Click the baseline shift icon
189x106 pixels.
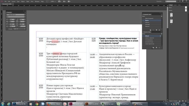(7, 26)
